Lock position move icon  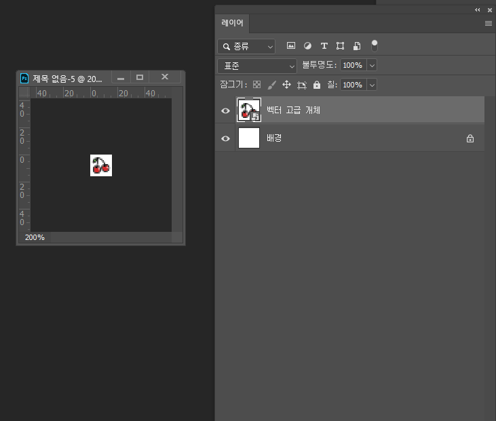coord(286,85)
